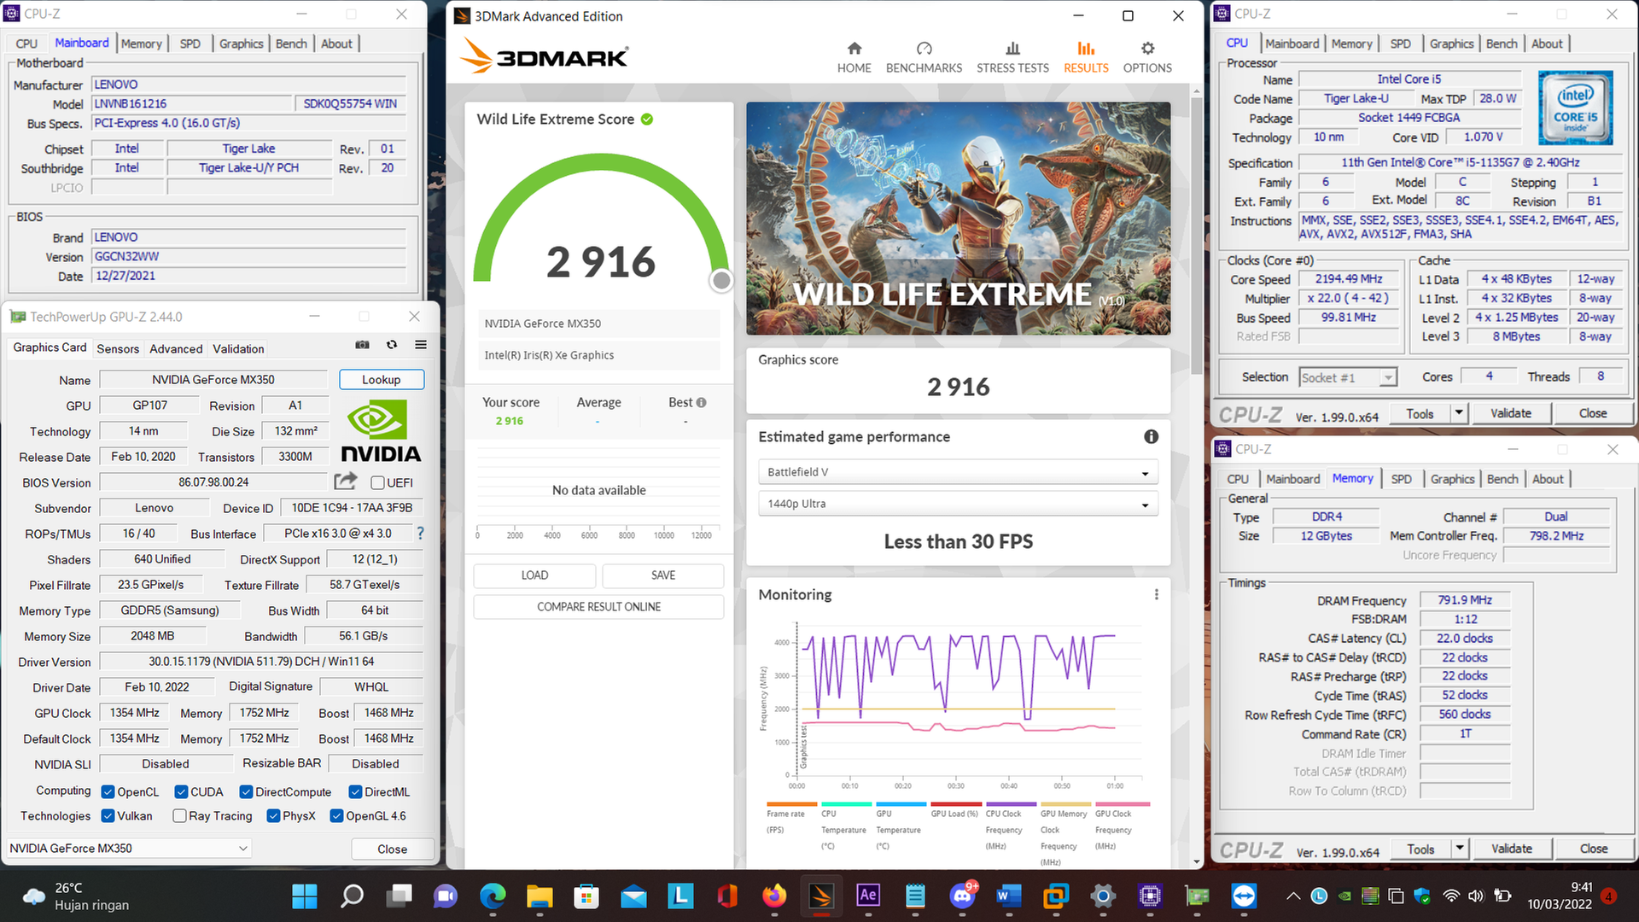Open Advanced tab in GPU-Z
Viewport: 1639px width, 922px height.
click(176, 348)
